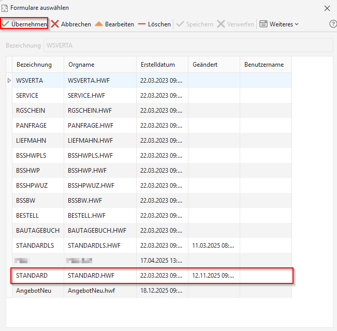337x331 pixels.
Task: Click the green Übernehmen checkmark icon
Action: coord(5,24)
